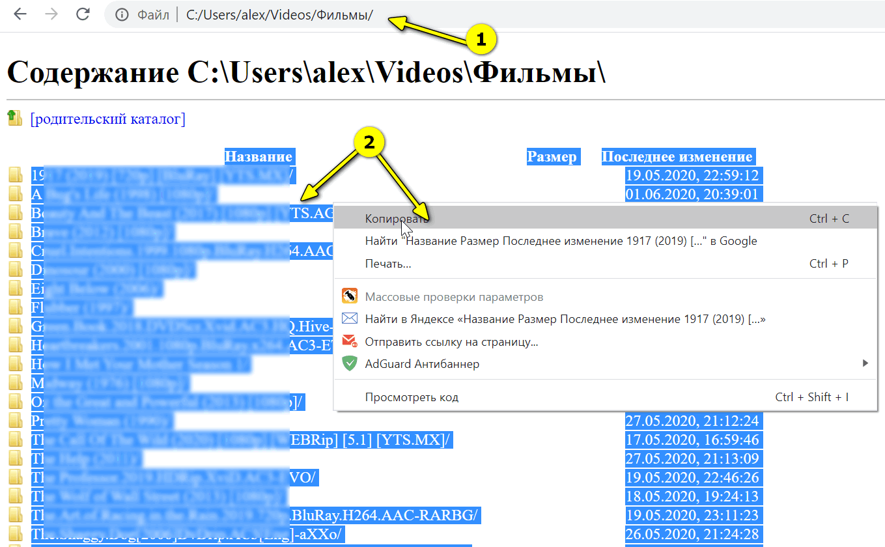
Task: Open the folder ending ".BluRay.H264.AAC-RARBG/"
Action: pyautogui.click(x=255, y=516)
